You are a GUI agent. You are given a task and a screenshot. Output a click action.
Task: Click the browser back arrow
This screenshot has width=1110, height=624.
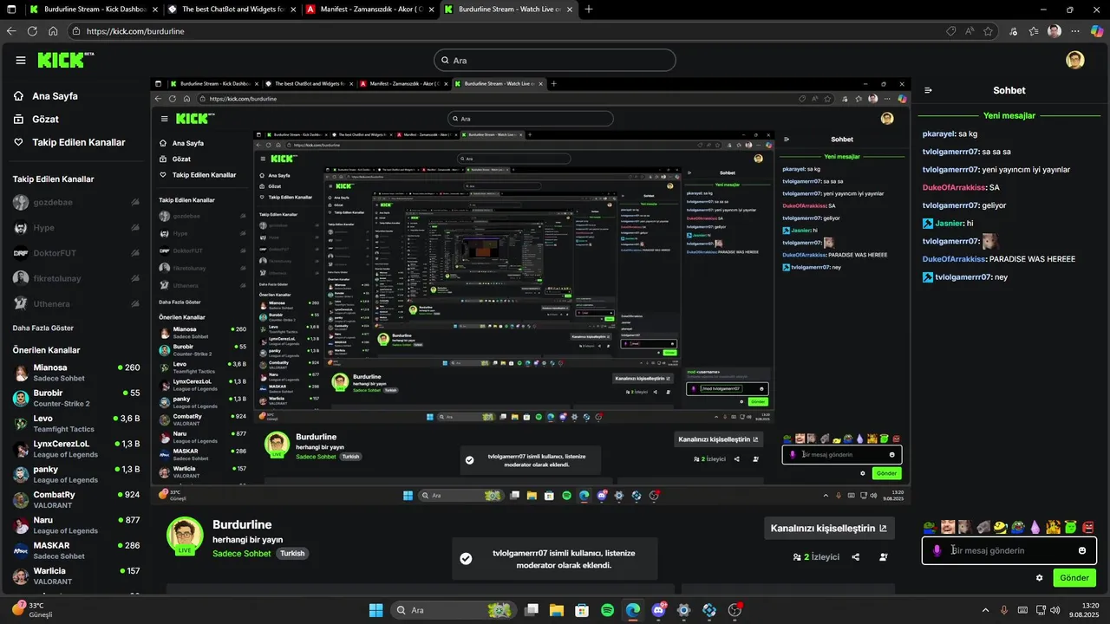[x=11, y=31]
